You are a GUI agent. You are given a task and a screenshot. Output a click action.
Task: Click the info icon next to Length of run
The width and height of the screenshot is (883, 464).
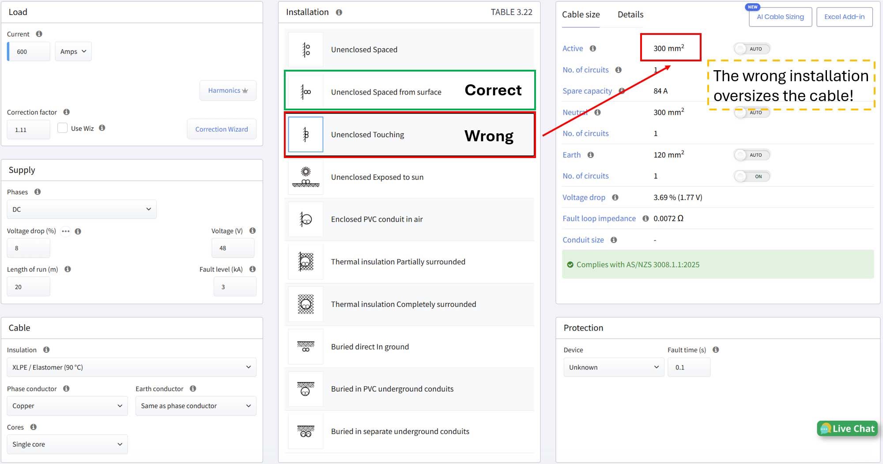(x=68, y=269)
